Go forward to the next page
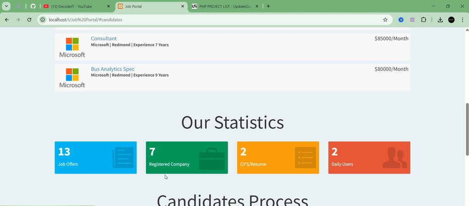 [18, 20]
